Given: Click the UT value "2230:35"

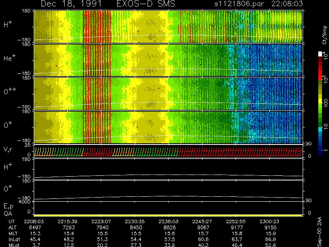Looking at the screenshot, I should coord(135,221).
